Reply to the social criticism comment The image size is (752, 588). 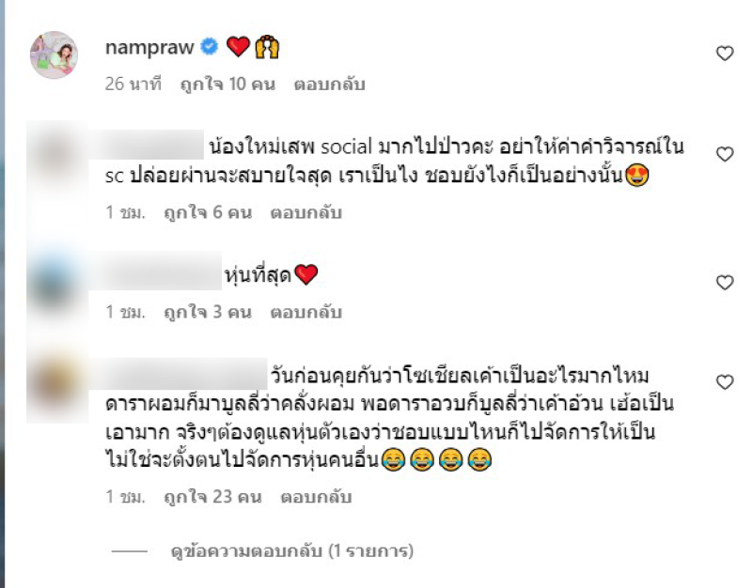point(306,212)
